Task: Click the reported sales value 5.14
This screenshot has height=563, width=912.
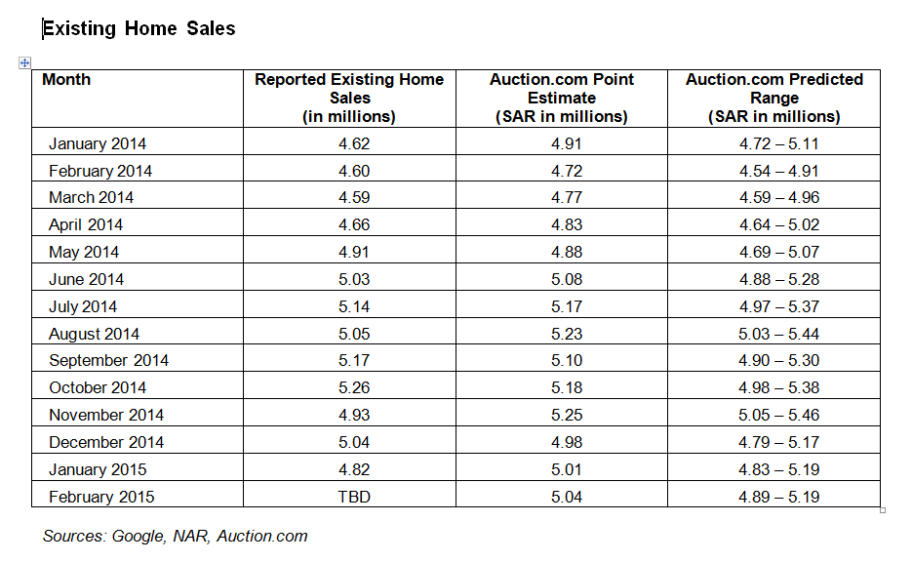Action: pos(354,306)
